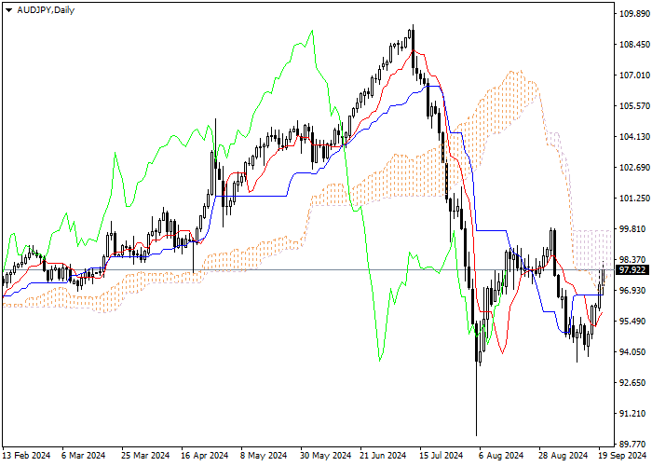This screenshot has width=652, height=466.
Task: Click the 25 Mar 2024 date label
Action: pyautogui.click(x=145, y=456)
